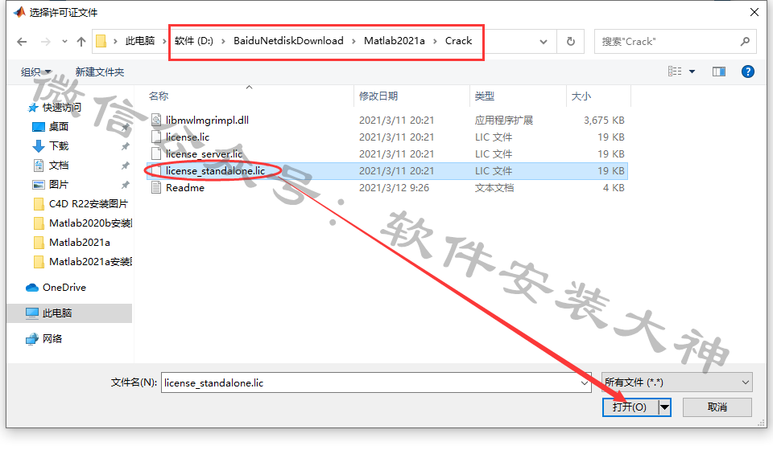Screen dimensions: 773x458
Task: Create a new folder with 新建文件夹
Action: 100,72
